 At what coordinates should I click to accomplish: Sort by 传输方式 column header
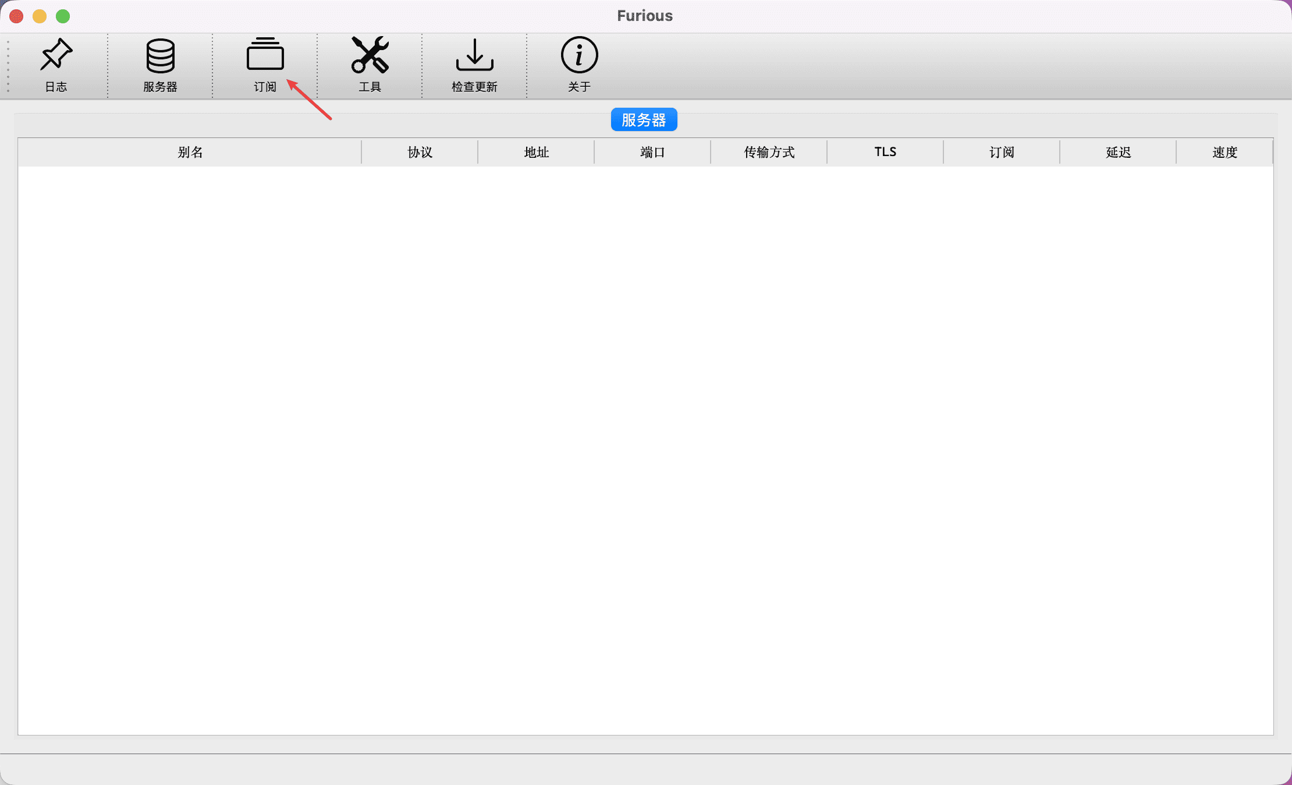(x=769, y=152)
